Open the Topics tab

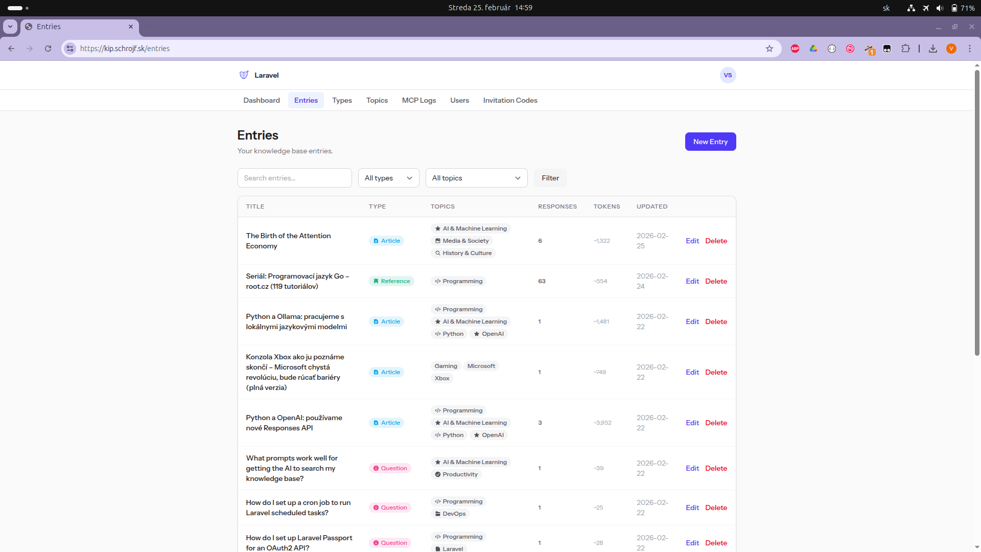click(x=377, y=100)
